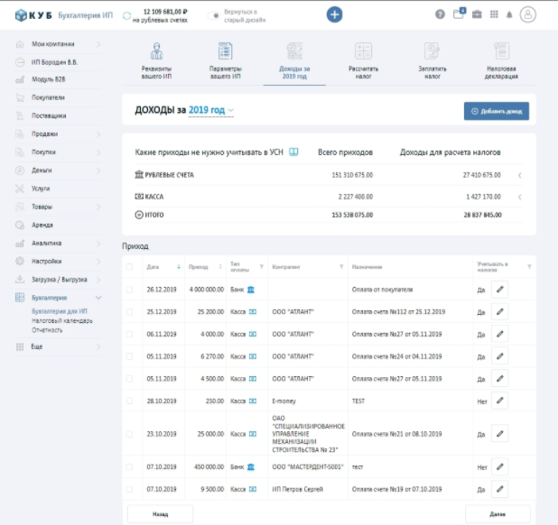Open the Параметры вашего ИП tab

point(225,58)
